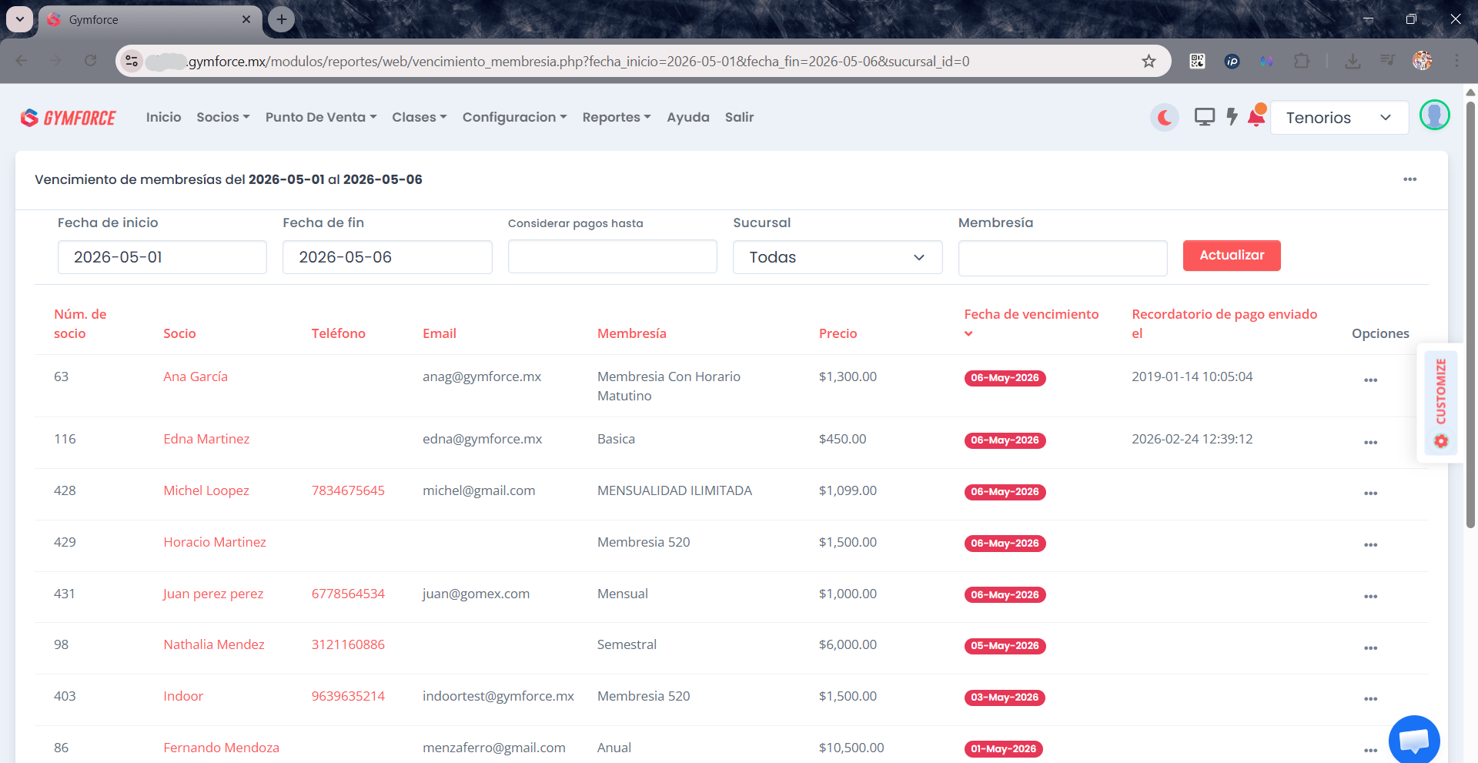Sort by Precio column header
Screen dimensions: 1478x763
click(838, 333)
